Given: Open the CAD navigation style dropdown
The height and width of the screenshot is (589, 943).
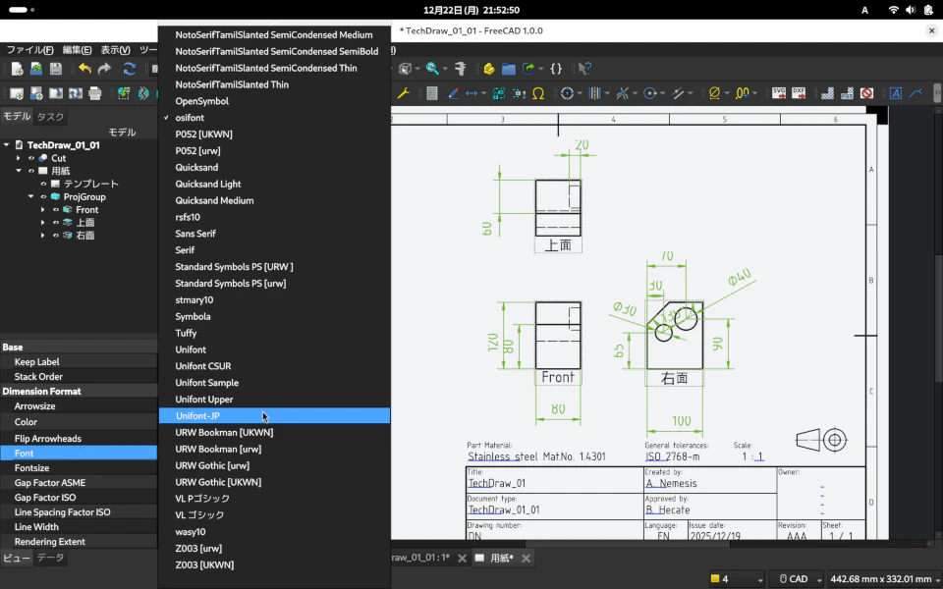Looking at the screenshot, I should point(797,579).
